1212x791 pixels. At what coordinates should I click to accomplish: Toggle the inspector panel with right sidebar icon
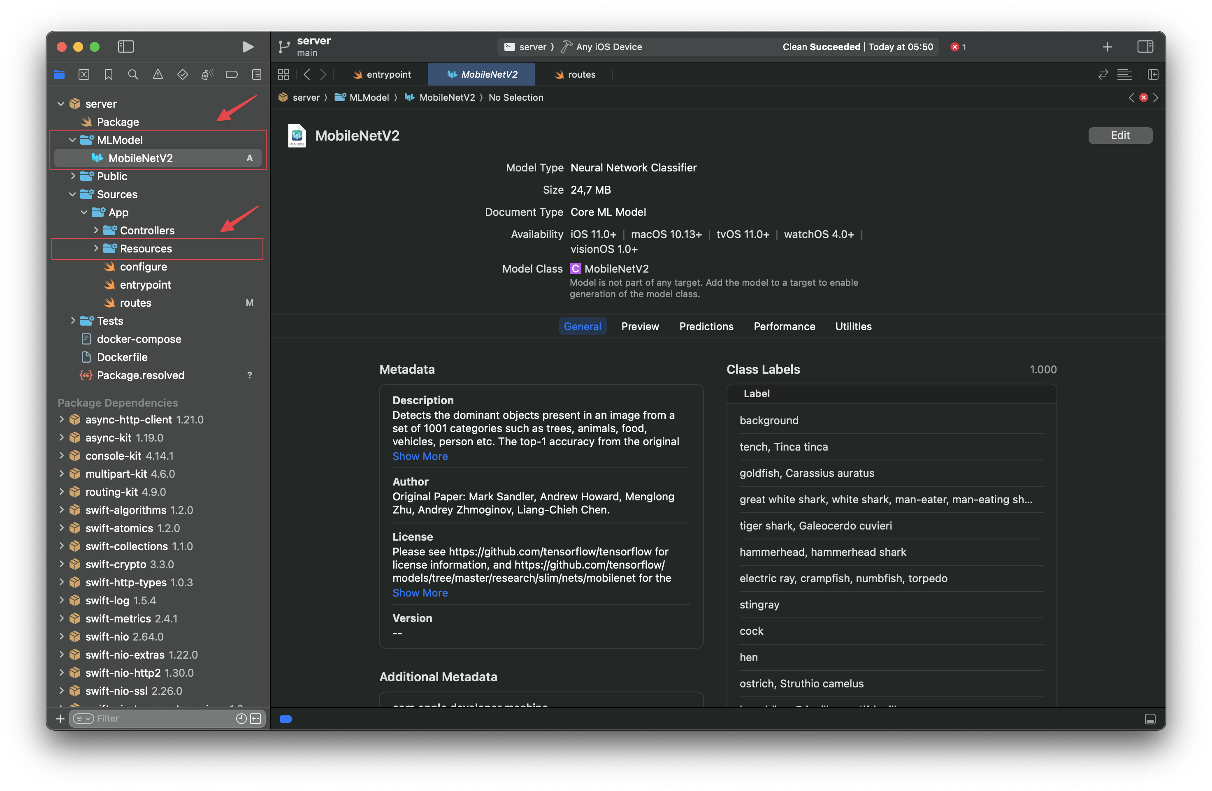pyautogui.click(x=1146, y=47)
